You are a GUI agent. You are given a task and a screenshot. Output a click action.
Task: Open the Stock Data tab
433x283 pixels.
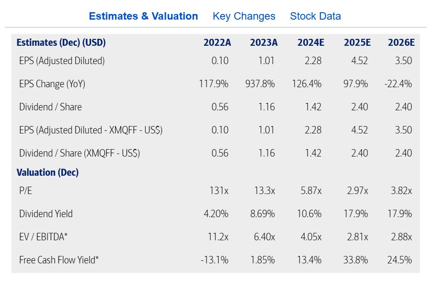click(x=315, y=16)
